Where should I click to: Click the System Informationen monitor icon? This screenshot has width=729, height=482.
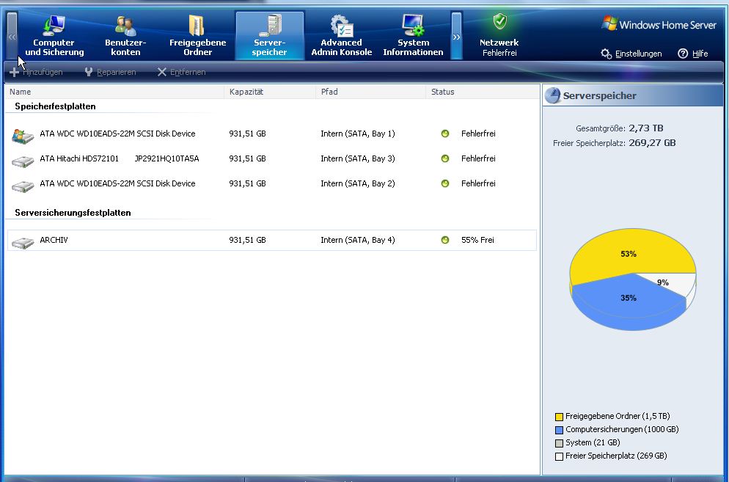point(414,25)
